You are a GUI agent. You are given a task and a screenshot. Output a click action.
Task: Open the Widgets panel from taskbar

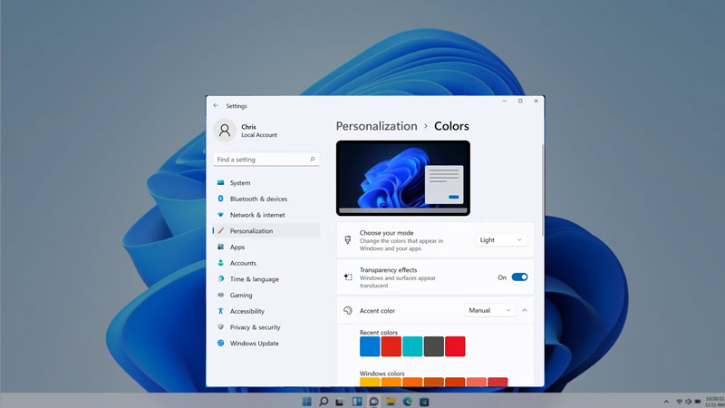click(x=357, y=402)
